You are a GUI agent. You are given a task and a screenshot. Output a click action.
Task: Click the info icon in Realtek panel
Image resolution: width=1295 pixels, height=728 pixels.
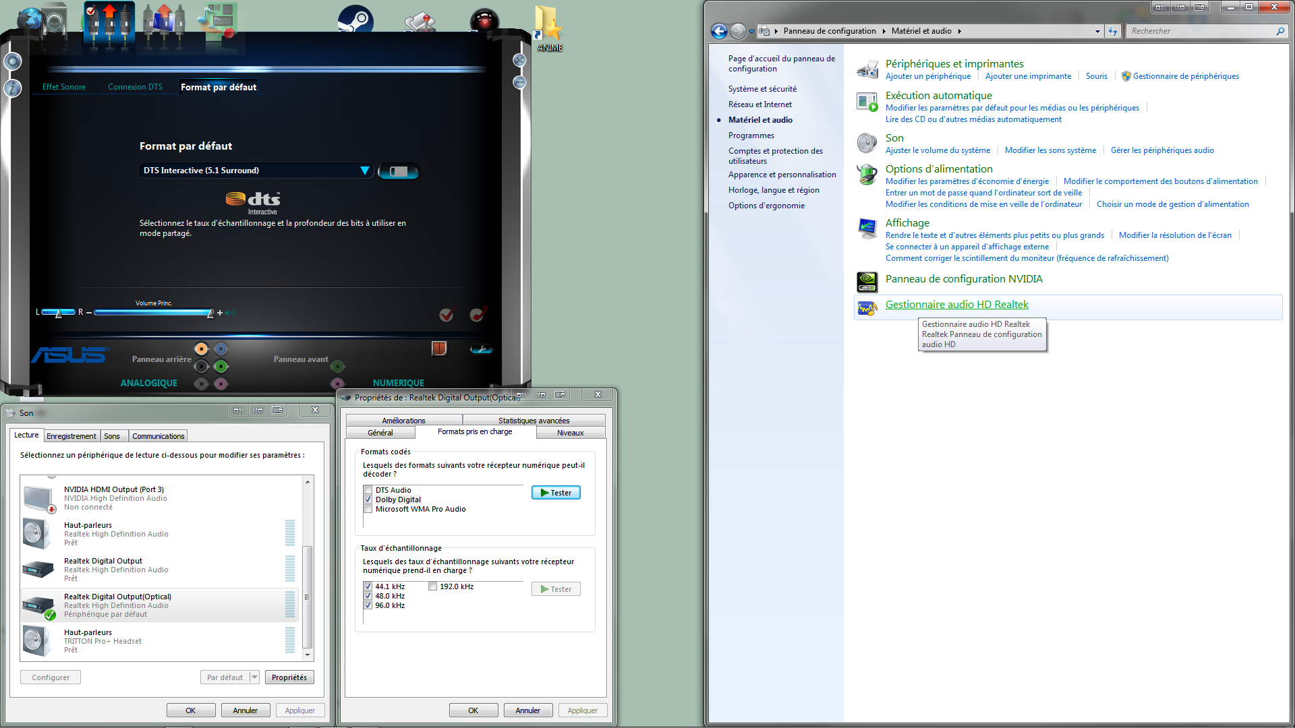[12, 88]
